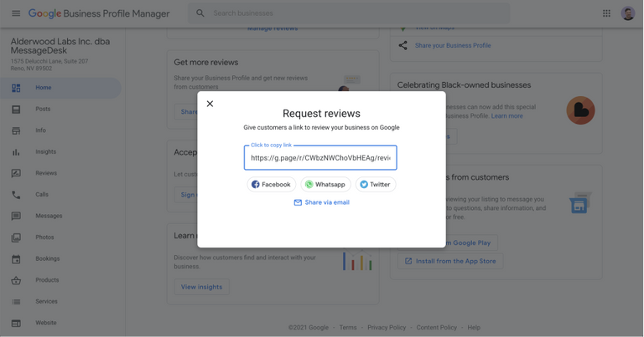Open Home in the sidebar
644x337 pixels.
pos(60,88)
